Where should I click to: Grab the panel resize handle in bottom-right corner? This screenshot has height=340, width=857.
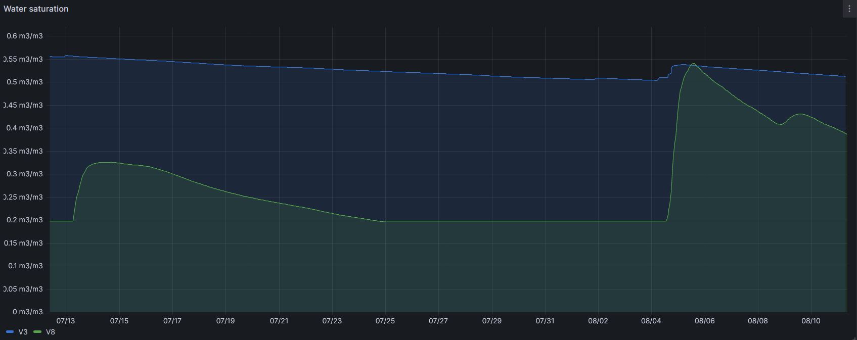pos(853,337)
